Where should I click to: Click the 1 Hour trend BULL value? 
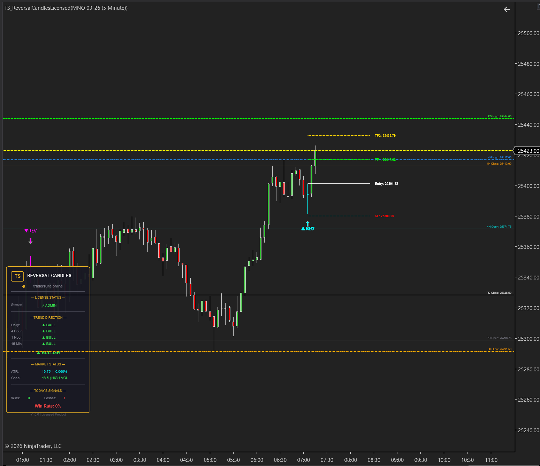(49, 338)
